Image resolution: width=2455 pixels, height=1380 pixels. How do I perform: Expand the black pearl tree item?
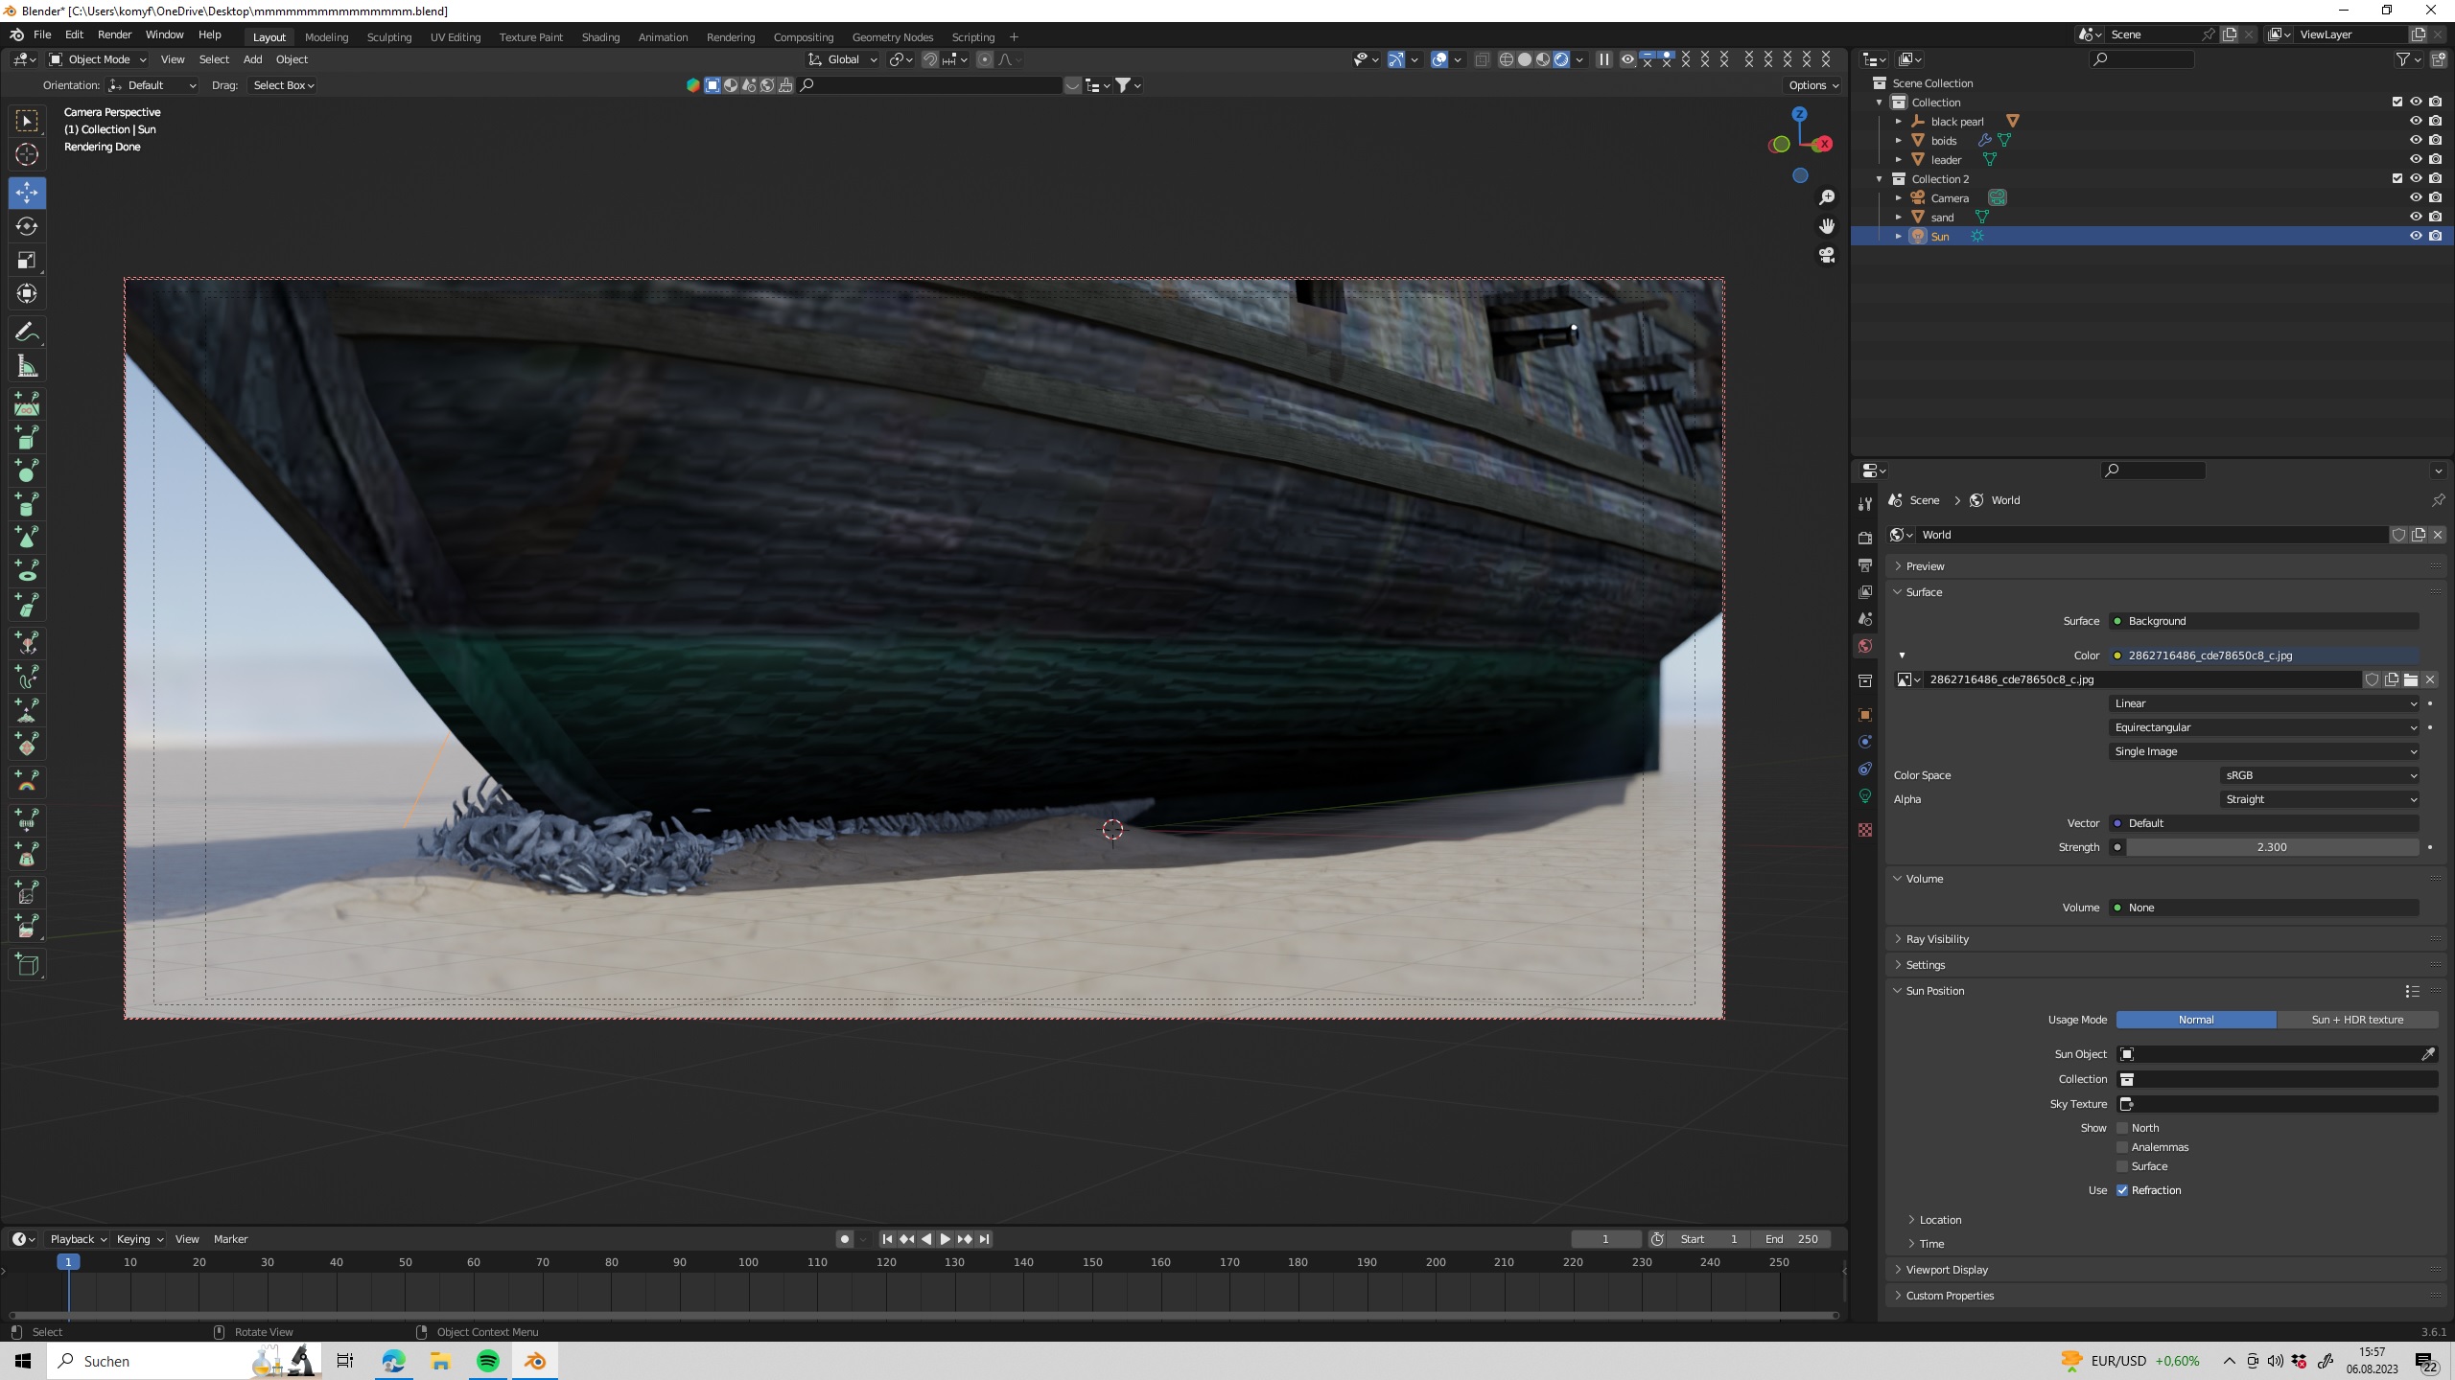click(x=1899, y=122)
